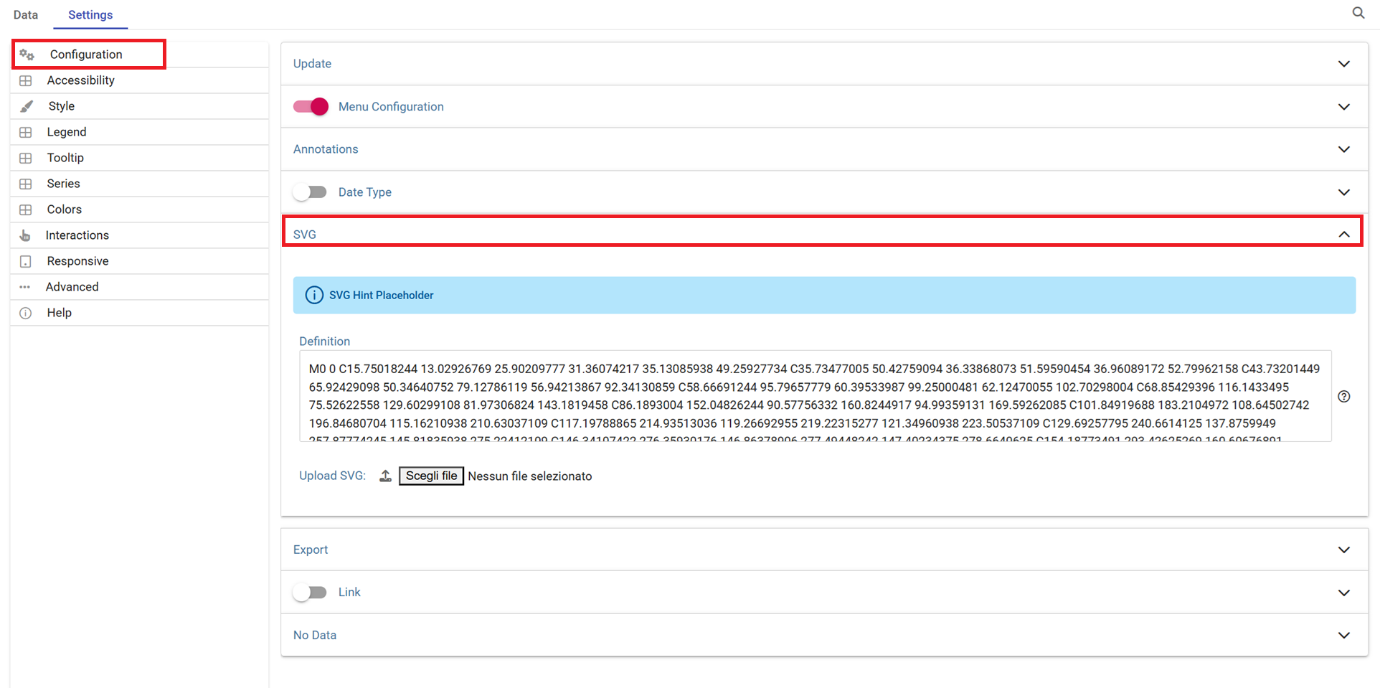1380x688 pixels.
Task: Expand the Export section chevron
Action: click(1344, 550)
